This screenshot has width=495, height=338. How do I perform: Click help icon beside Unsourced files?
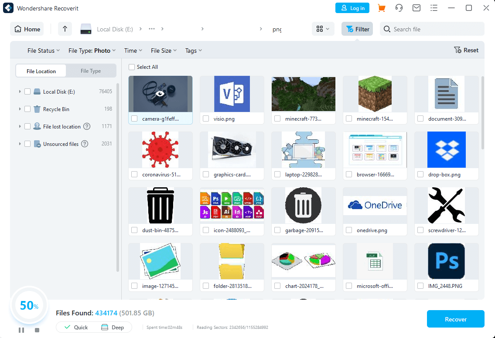[85, 144]
